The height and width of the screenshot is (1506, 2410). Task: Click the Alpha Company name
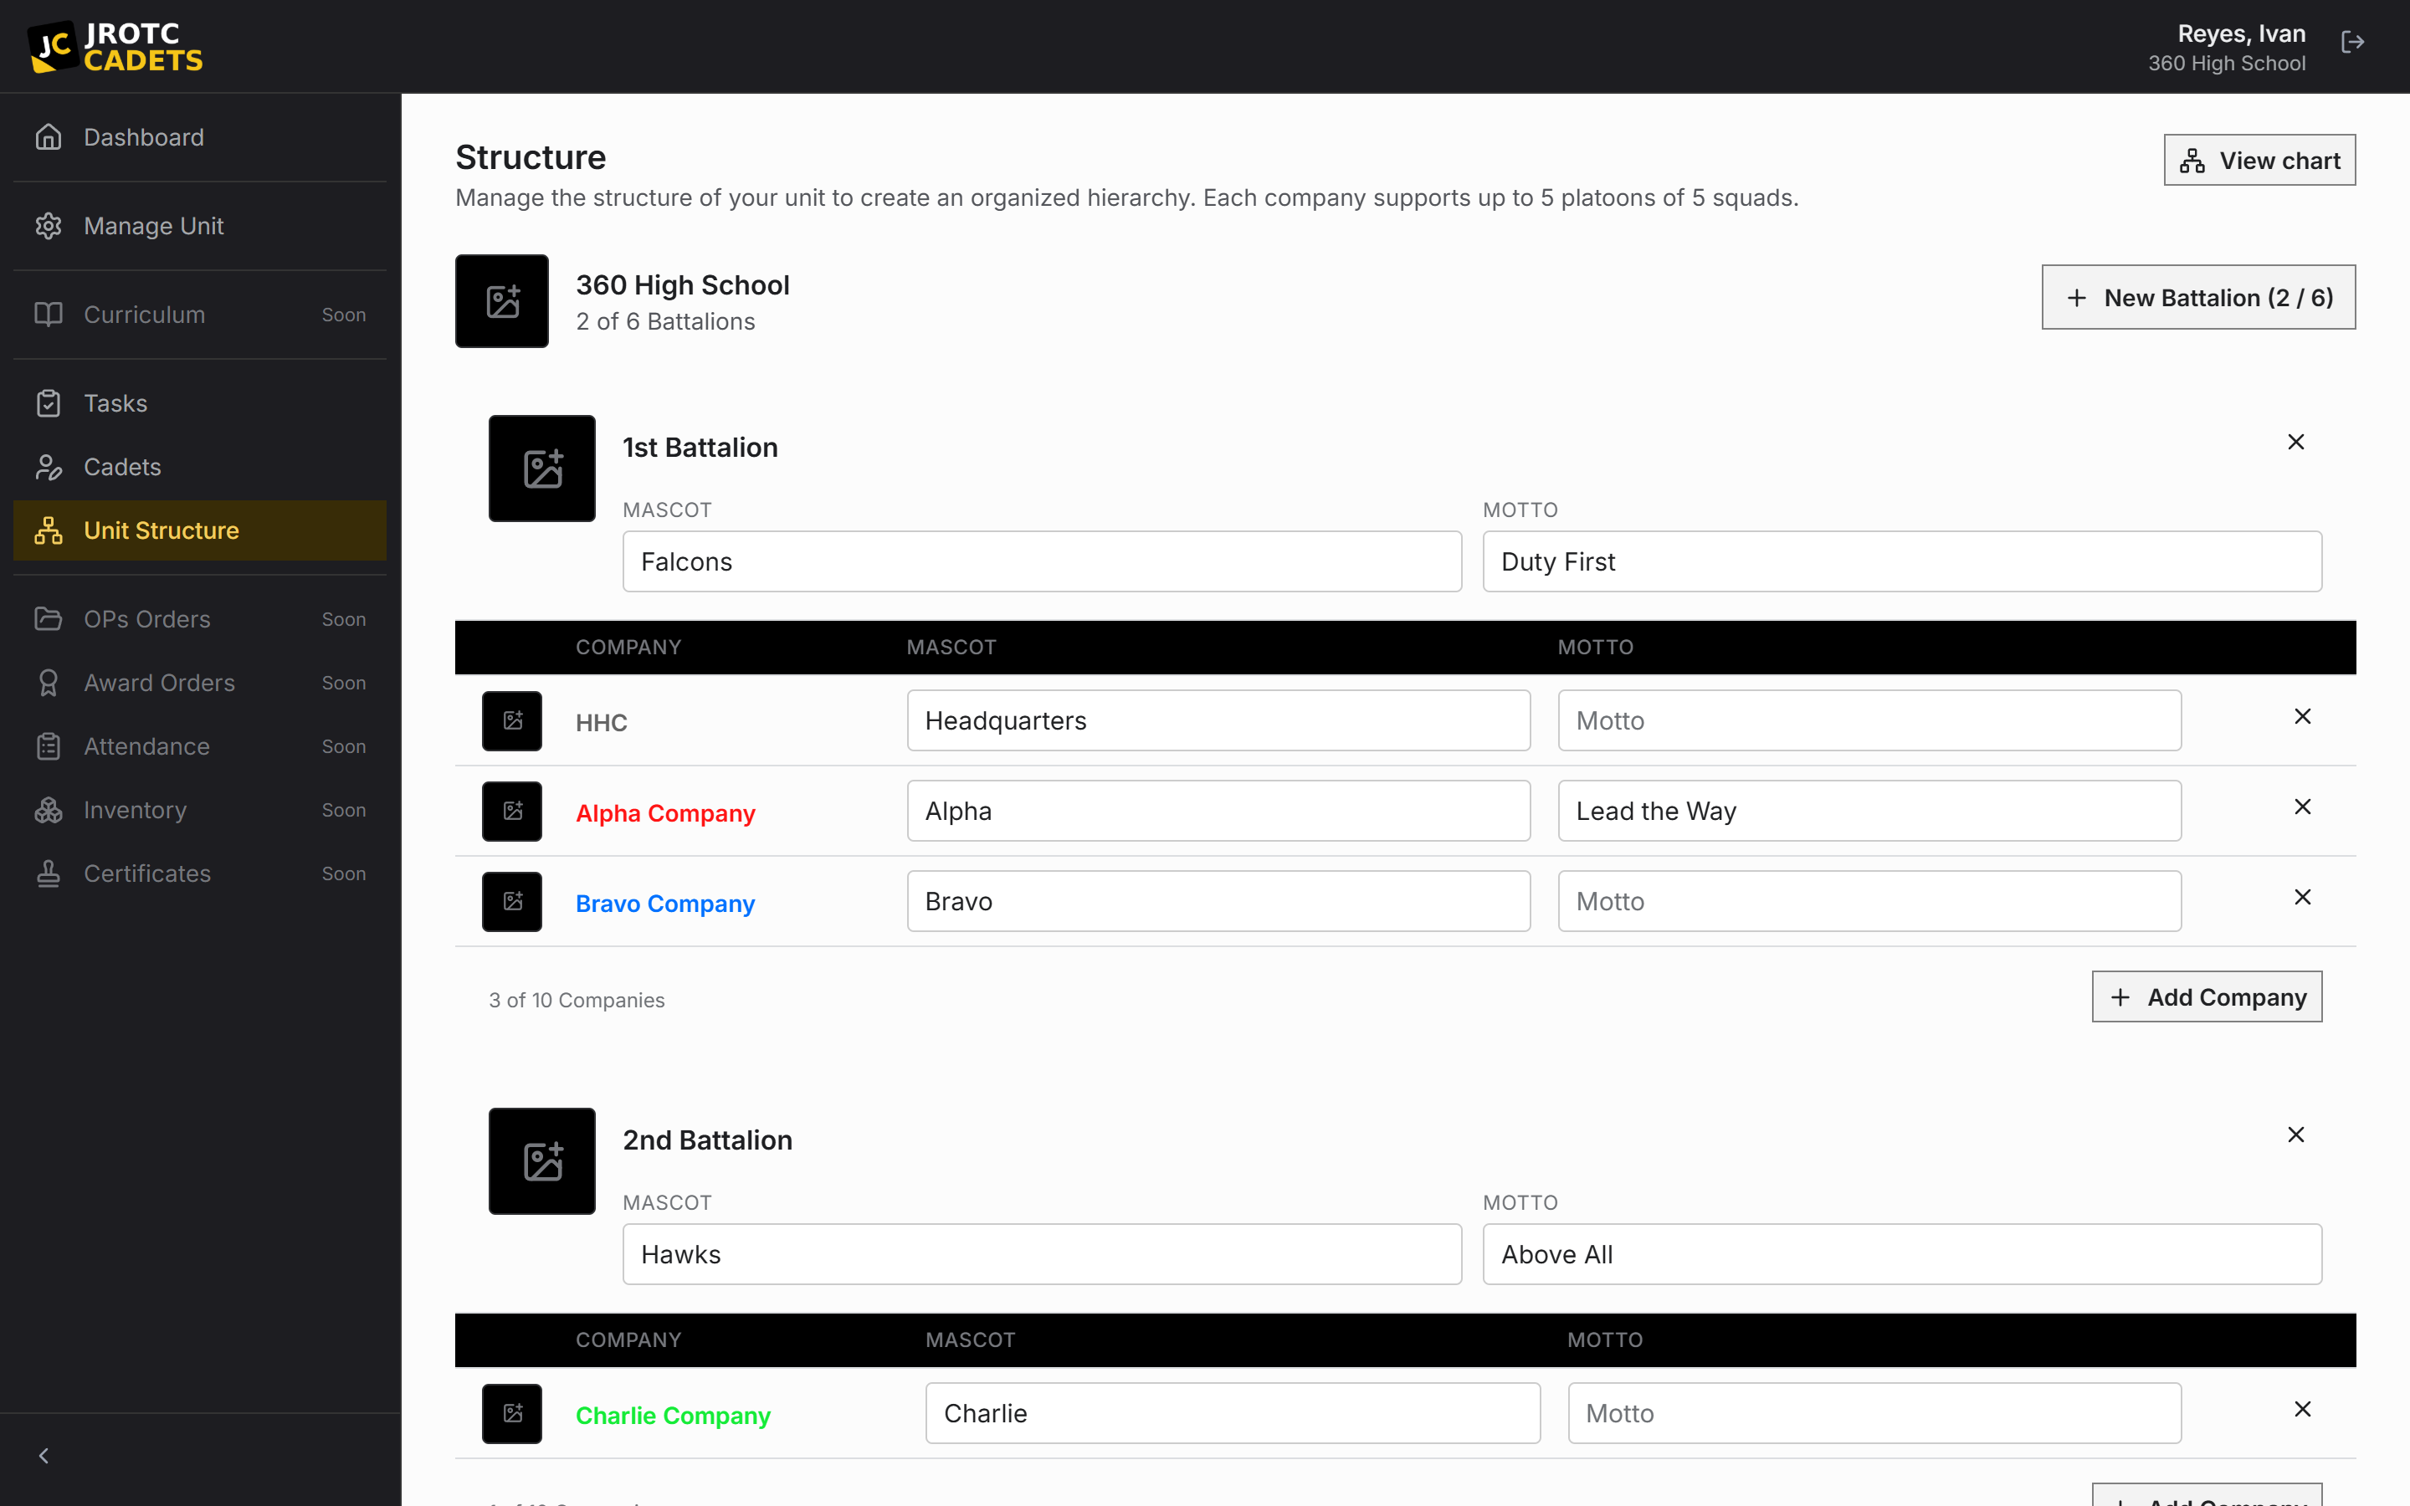[665, 814]
